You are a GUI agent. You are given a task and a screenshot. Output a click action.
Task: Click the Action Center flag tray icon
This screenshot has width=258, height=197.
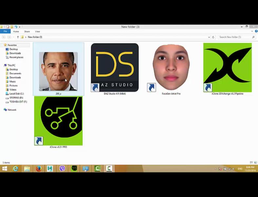(220, 169)
